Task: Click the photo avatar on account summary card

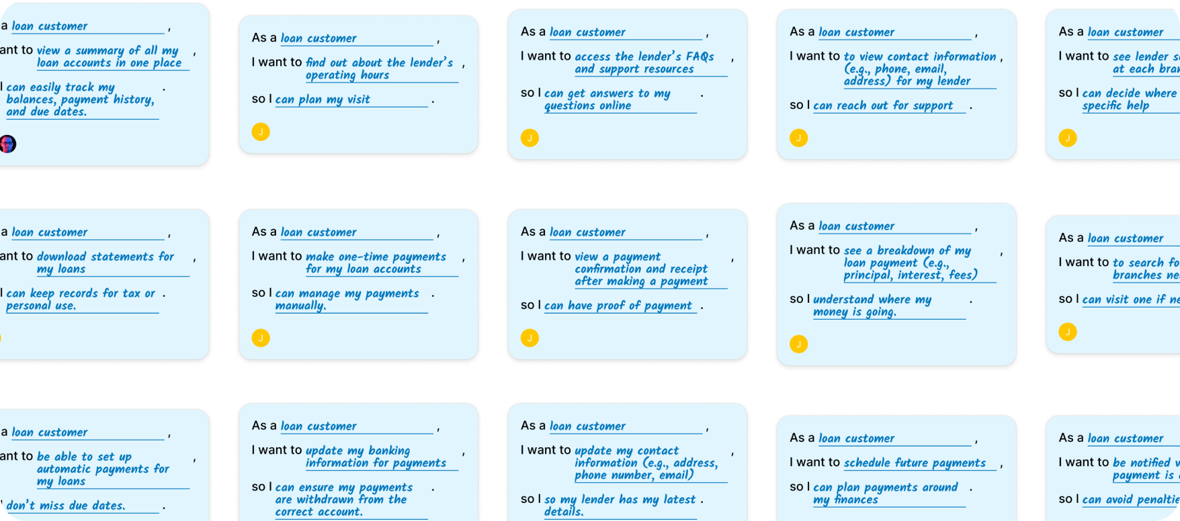Action: (x=7, y=144)
